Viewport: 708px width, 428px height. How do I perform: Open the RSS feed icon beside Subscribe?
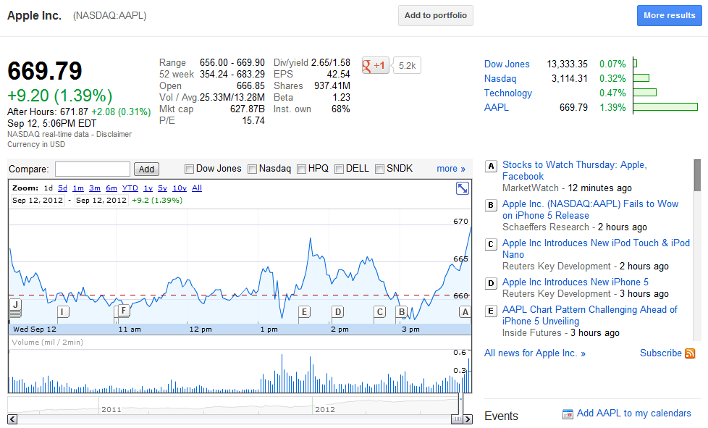click(690, 353)
